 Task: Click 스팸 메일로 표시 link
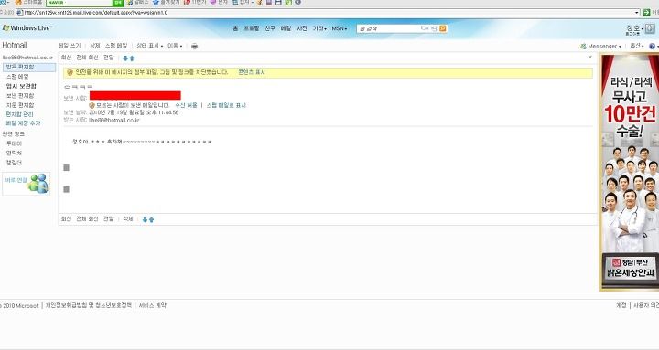click(226, 105)
